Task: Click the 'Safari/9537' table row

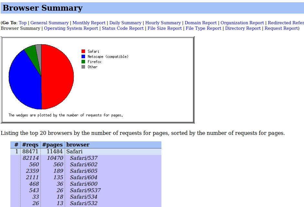Action: 86,190
